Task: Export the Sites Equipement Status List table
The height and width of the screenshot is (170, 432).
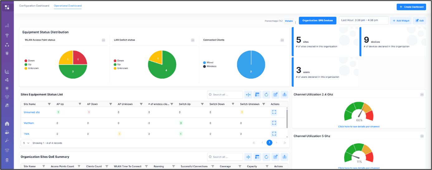Action: [x=284, y=95]
